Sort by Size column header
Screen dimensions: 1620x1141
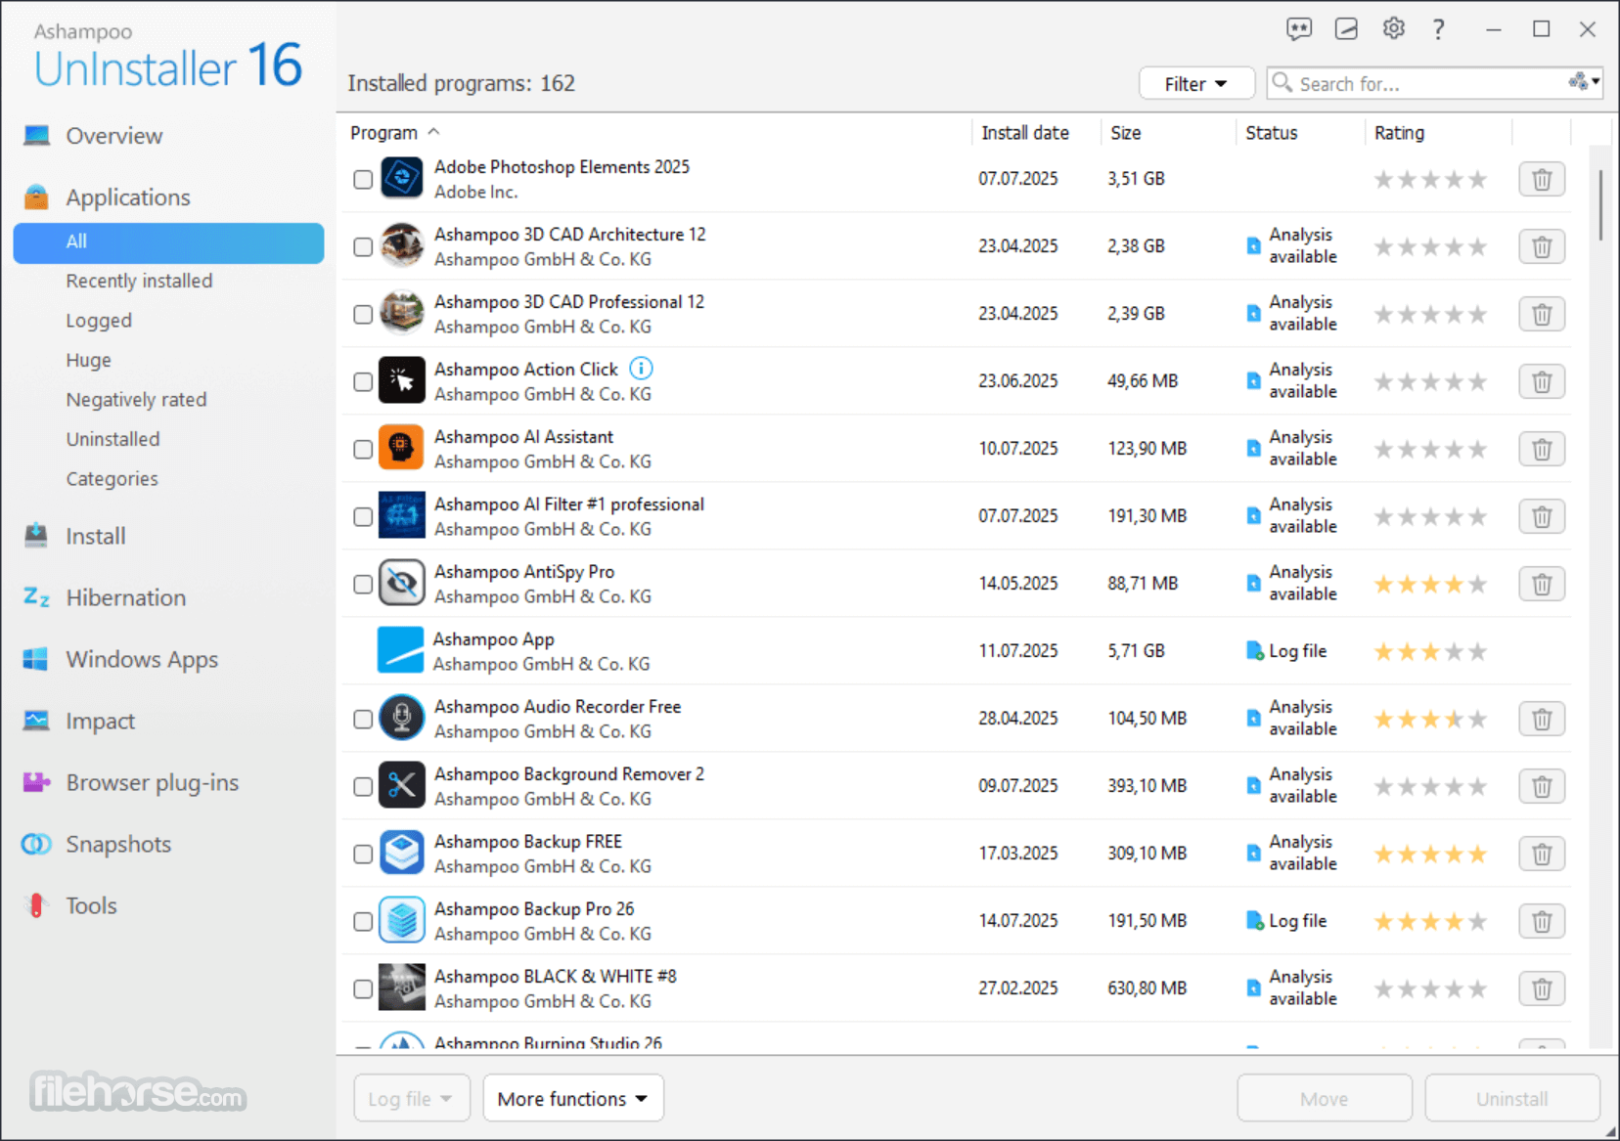click(1126, 132)
